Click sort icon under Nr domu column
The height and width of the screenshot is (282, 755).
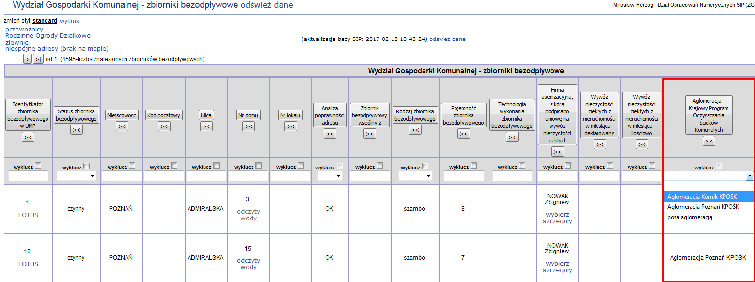249,126
